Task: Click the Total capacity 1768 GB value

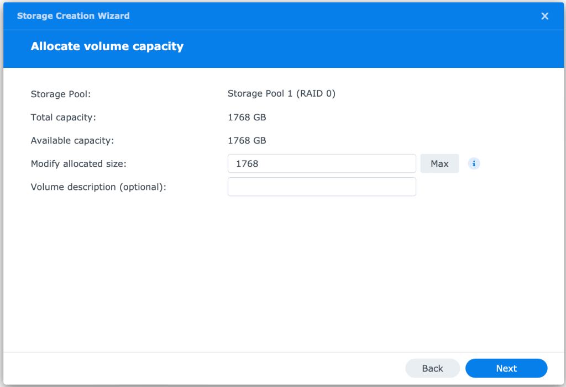Action: 247,117
